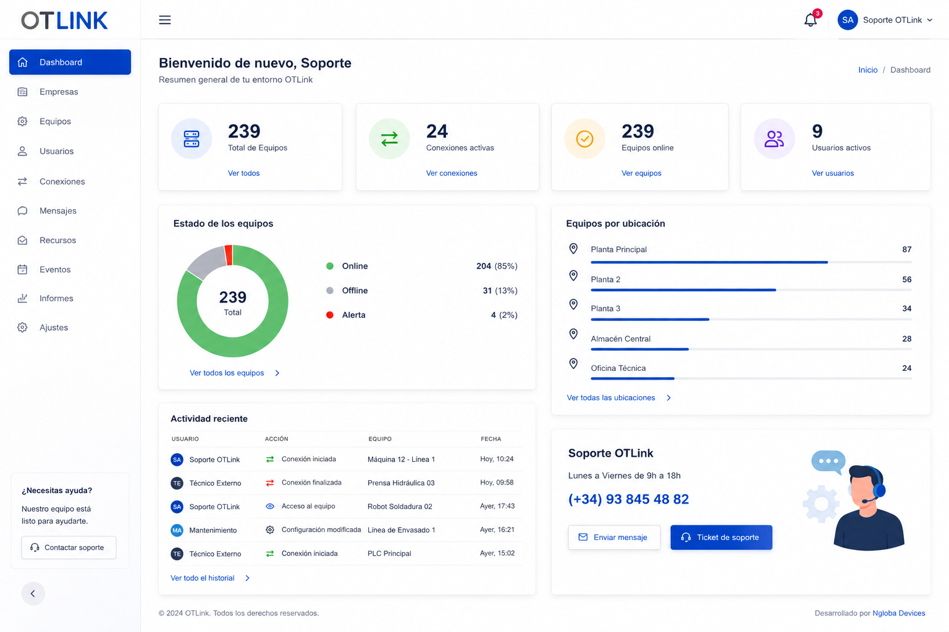
Task: Click chevron next to Ver todos los equipos
Action: 277,373
